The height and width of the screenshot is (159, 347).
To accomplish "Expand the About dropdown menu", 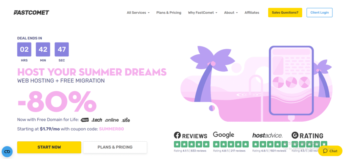I will (231, 13).
